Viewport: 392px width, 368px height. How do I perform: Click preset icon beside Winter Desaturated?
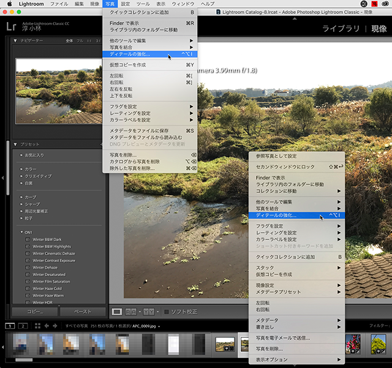pyautogui.click(x=28, y=274)
